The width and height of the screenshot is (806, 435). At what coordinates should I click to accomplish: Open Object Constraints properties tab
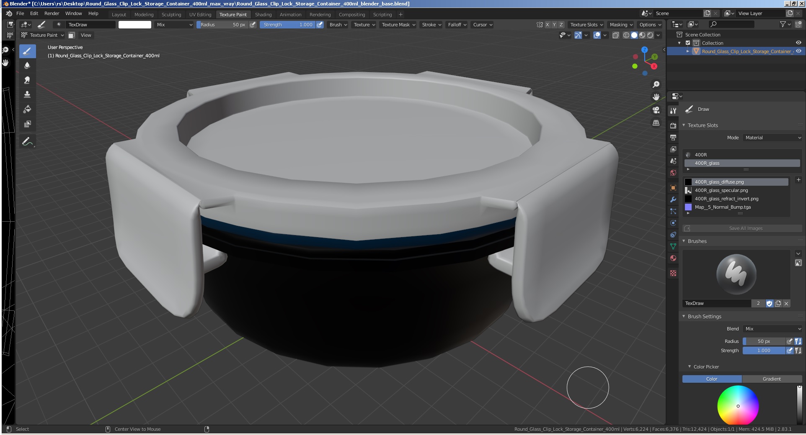673,235
